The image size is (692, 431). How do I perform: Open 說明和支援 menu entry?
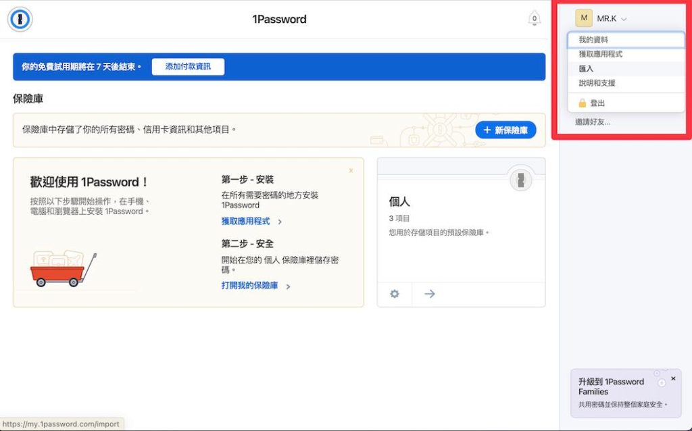(626, 83)
